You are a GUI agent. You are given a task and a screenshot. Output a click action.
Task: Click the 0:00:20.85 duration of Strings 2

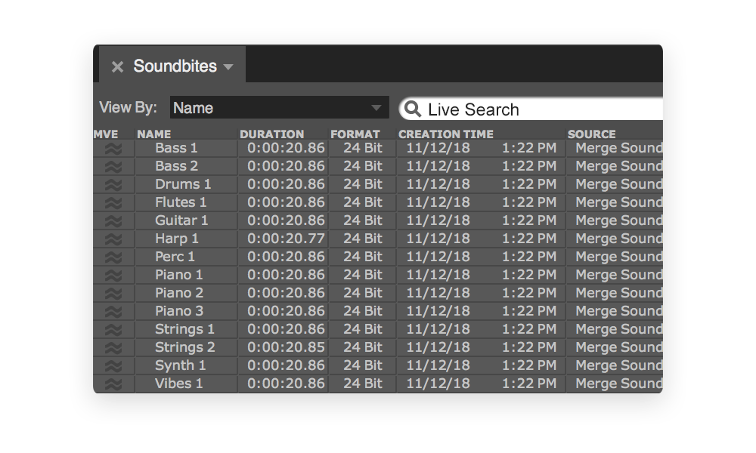tap(286, 347)
